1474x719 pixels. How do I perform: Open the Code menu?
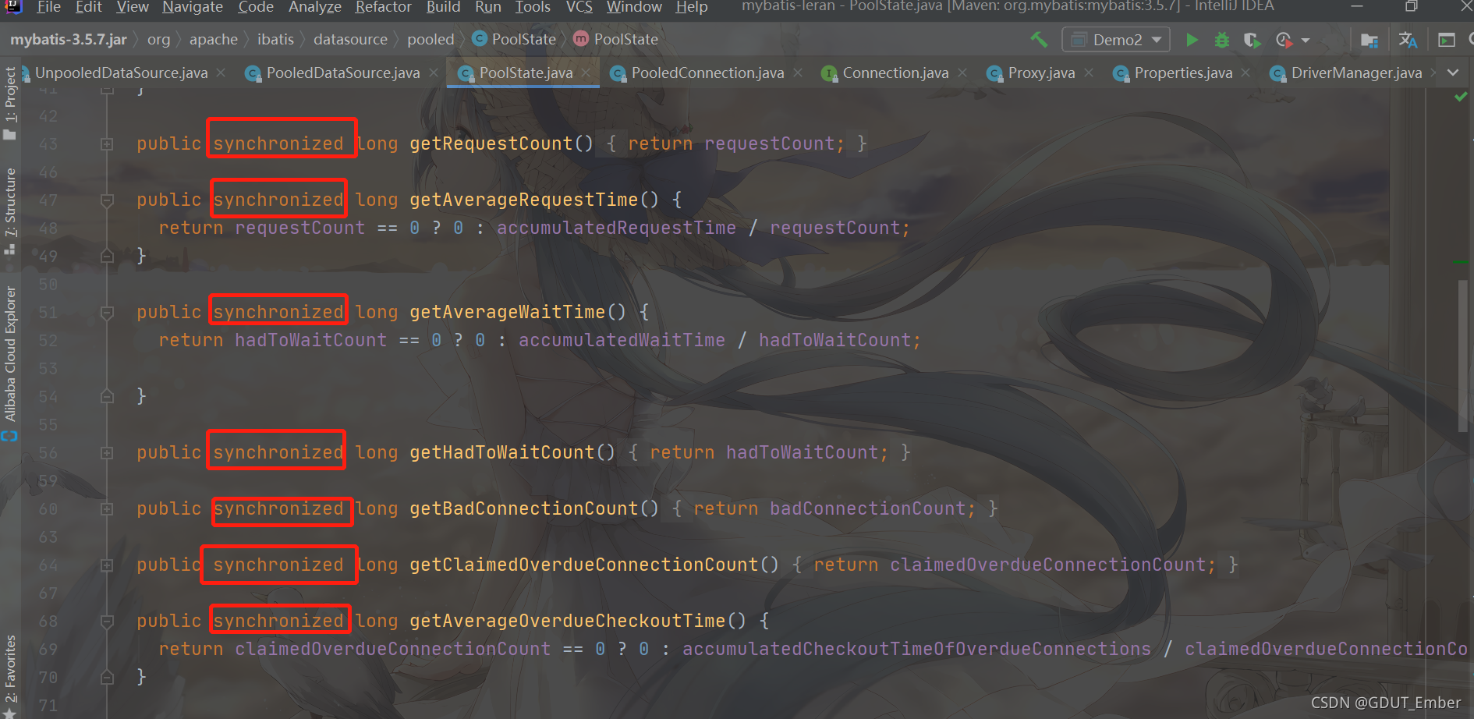coord(256,7)
